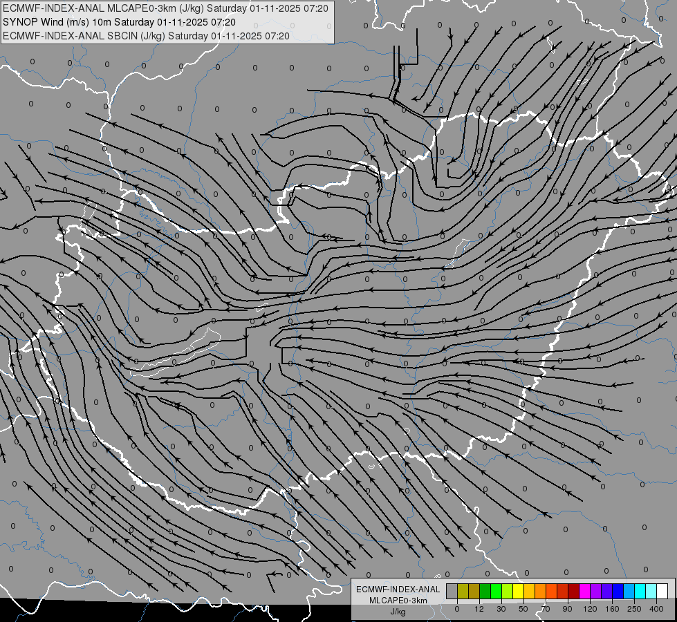Click the pure blue legend swatch
Image resolution: width=677 pixels, height=622 pixels.
coord(618,591)
